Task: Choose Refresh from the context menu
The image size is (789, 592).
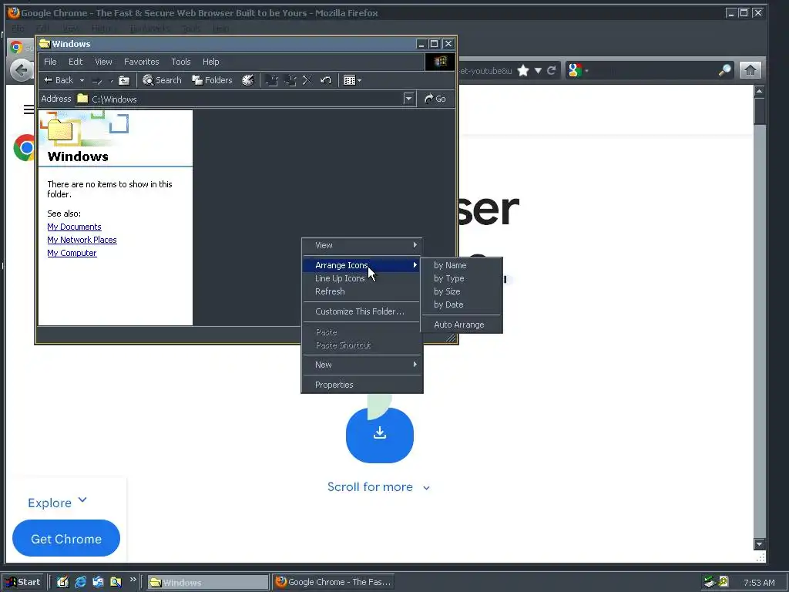Action: [362, 291]
